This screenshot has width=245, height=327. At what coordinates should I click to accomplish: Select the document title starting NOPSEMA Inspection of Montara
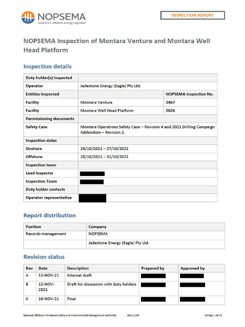click(117, 45)
